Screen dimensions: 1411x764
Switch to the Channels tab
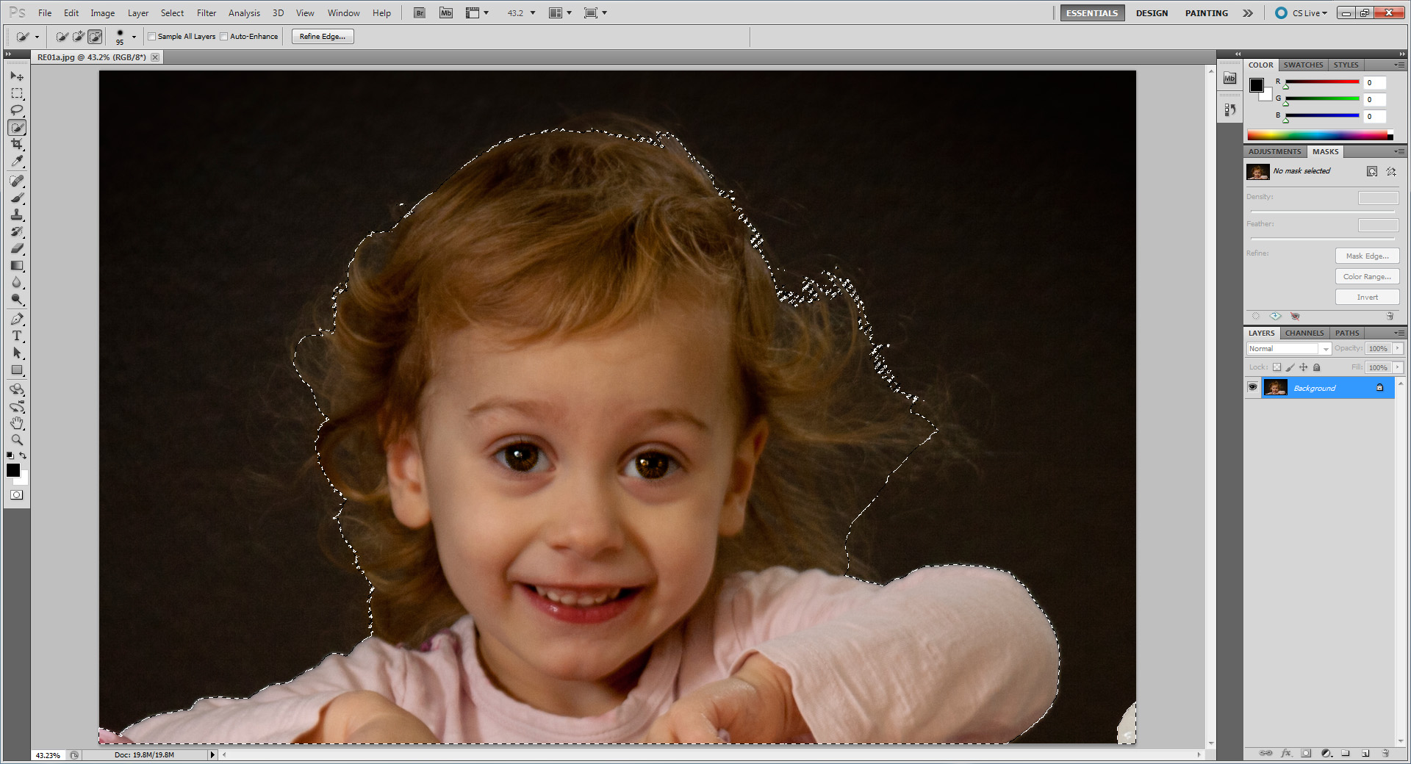pyautogui.click(x=1304, y=333)
